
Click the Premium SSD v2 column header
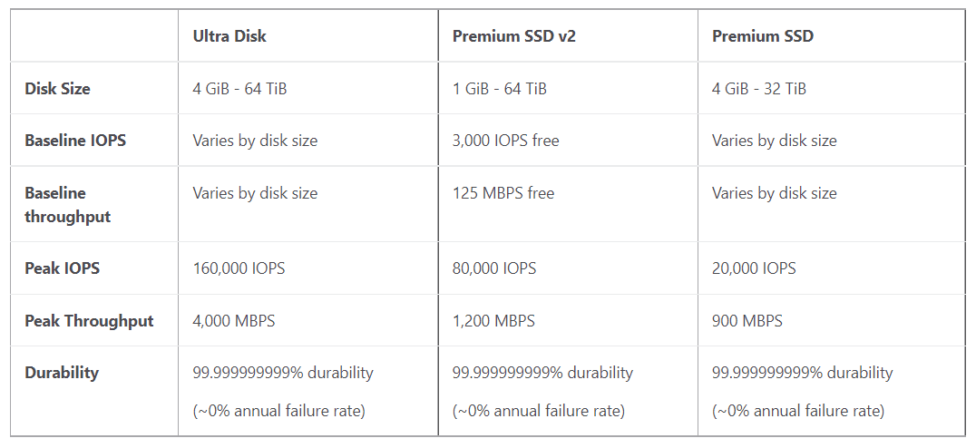pos(514,36)
